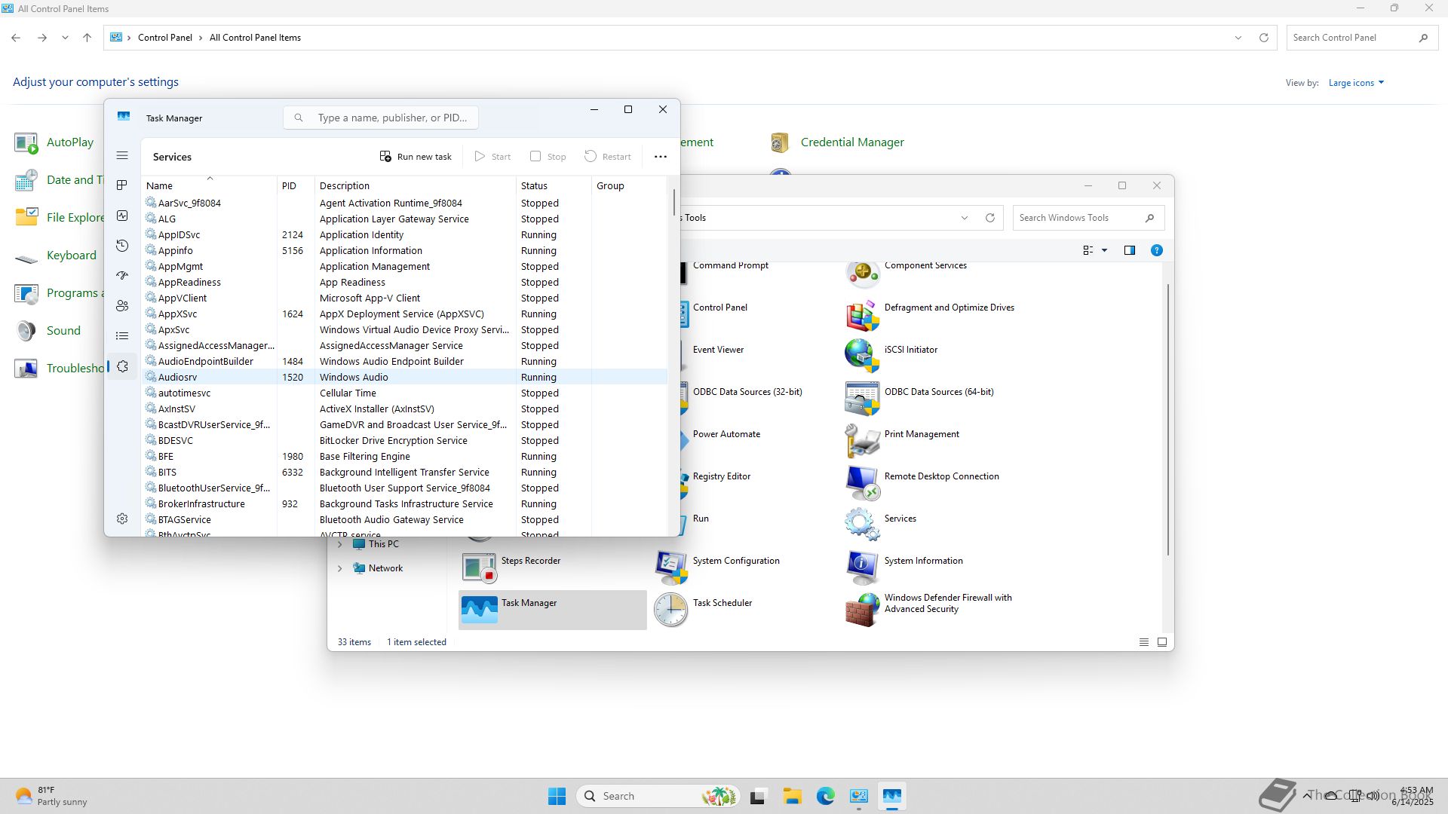Open the Performance page in Task Manager sidebar
Screen dimensions: 1448x814
tap(122, 216)
